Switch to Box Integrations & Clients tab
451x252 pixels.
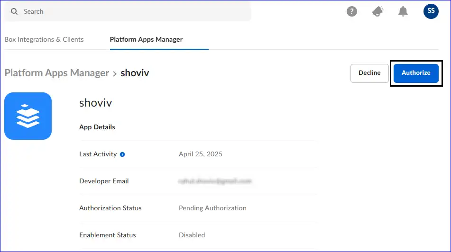tap(44, 39)
